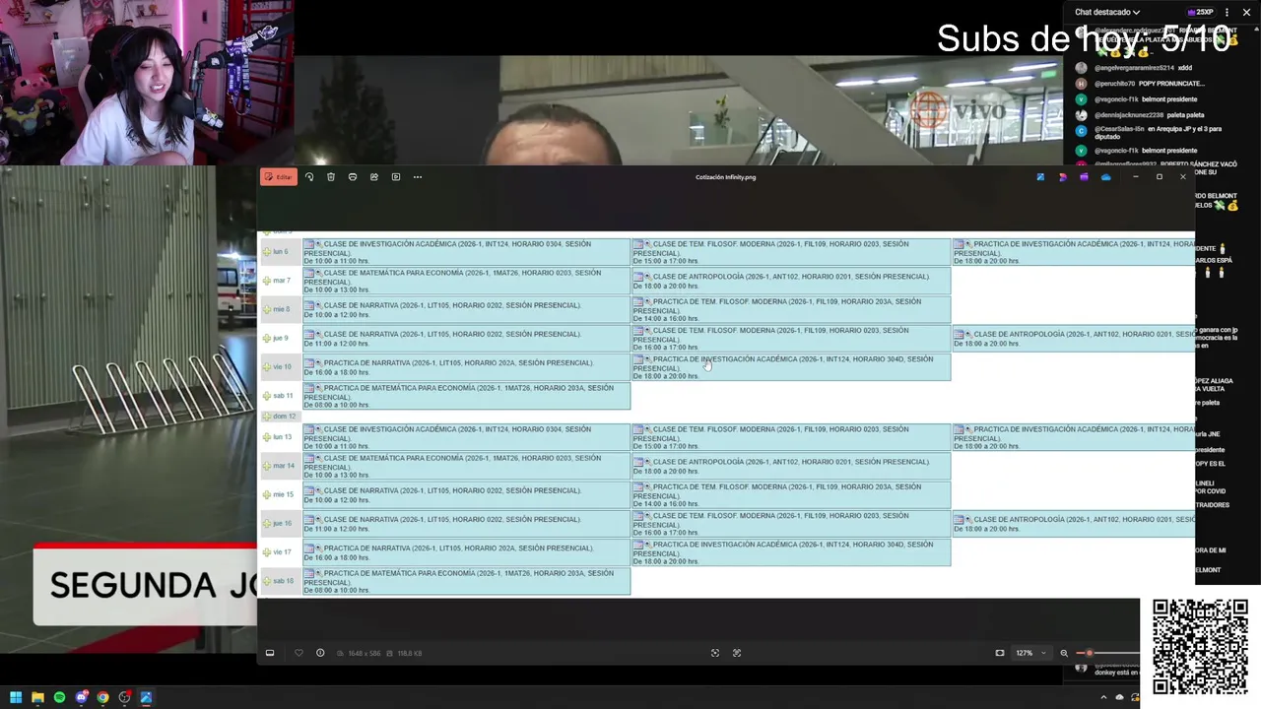Zoom out with the magnifier minus icon
Viewport: 1261px width, 709px height.
(x=1064, y=653)
